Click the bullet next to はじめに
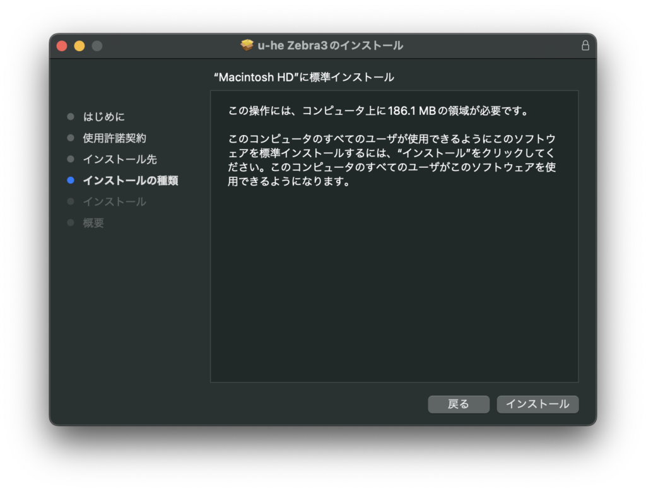 click(71, 117)
